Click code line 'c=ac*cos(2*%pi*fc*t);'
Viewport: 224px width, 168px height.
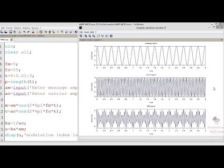pos(33,111)
